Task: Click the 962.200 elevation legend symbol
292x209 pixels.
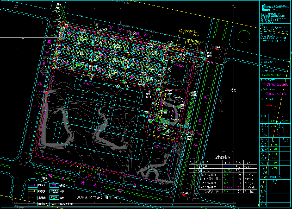Action: click(x=54, y=198)
